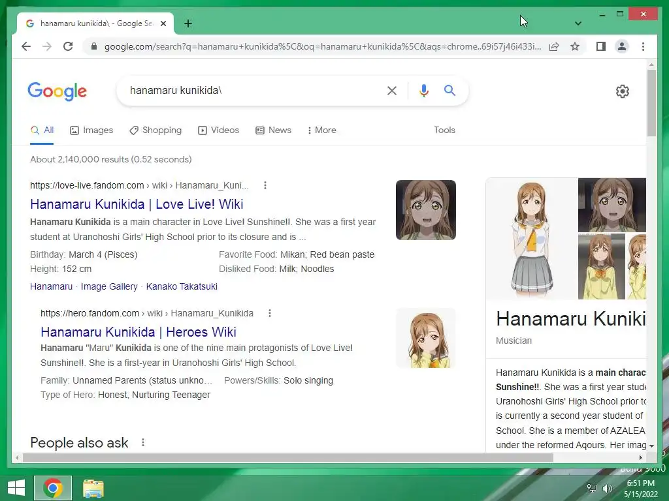Open options for love-live.fandom.com result
669x501 pixels.
coord(265,185)
